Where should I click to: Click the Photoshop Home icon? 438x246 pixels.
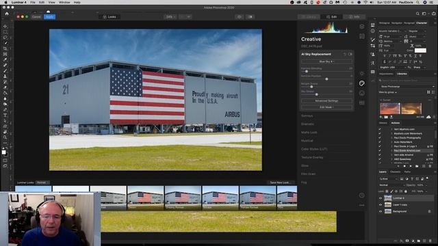7,14
